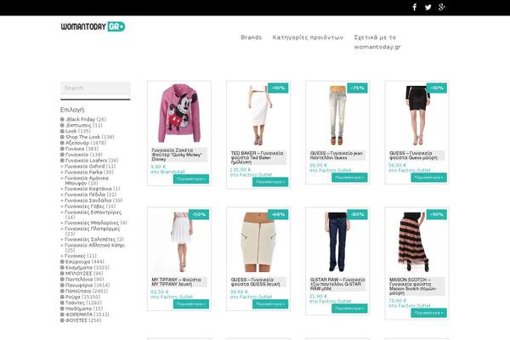Open the Guess jean trousers thumbnail

point(337,116)
